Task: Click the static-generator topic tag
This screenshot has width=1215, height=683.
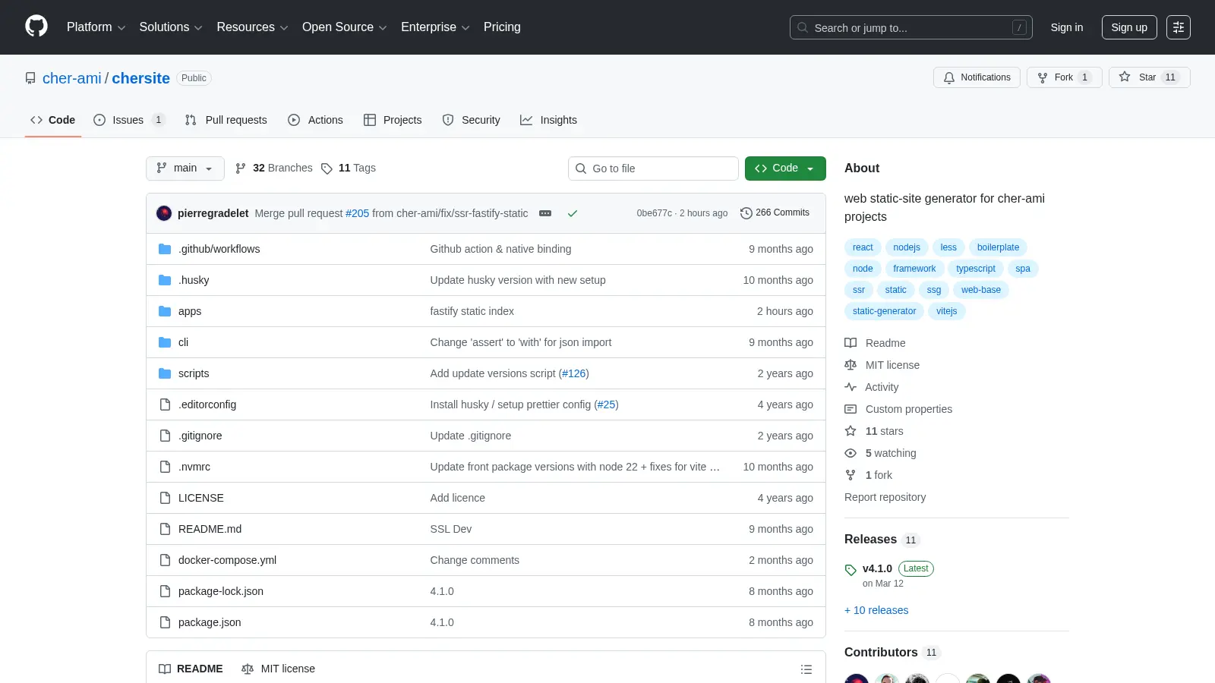Action: point(884,311)
